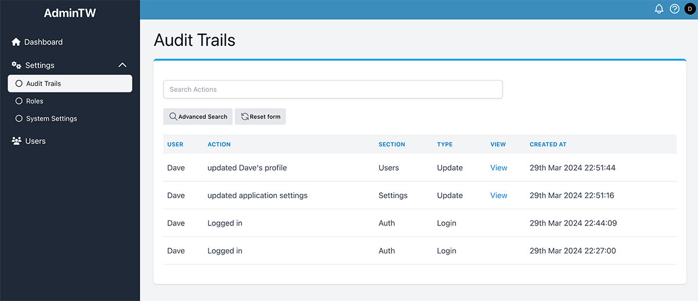Open the help question mark icon

click(x=675, y=9)
